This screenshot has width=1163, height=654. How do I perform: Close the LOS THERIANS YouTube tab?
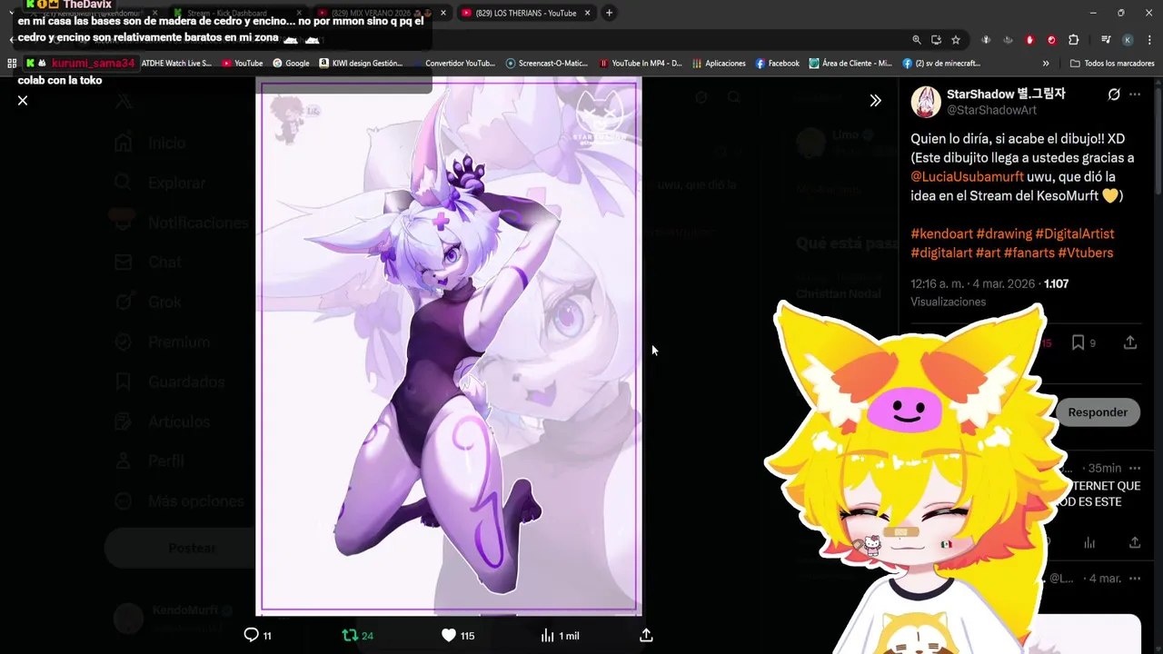coord(587,13)
